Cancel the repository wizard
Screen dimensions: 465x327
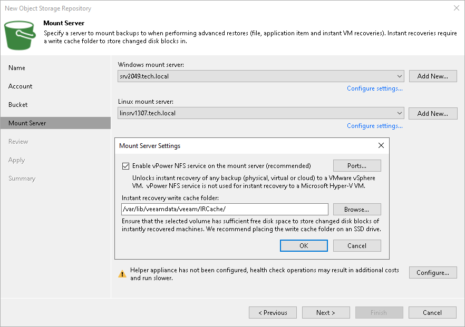click(432, 312)
